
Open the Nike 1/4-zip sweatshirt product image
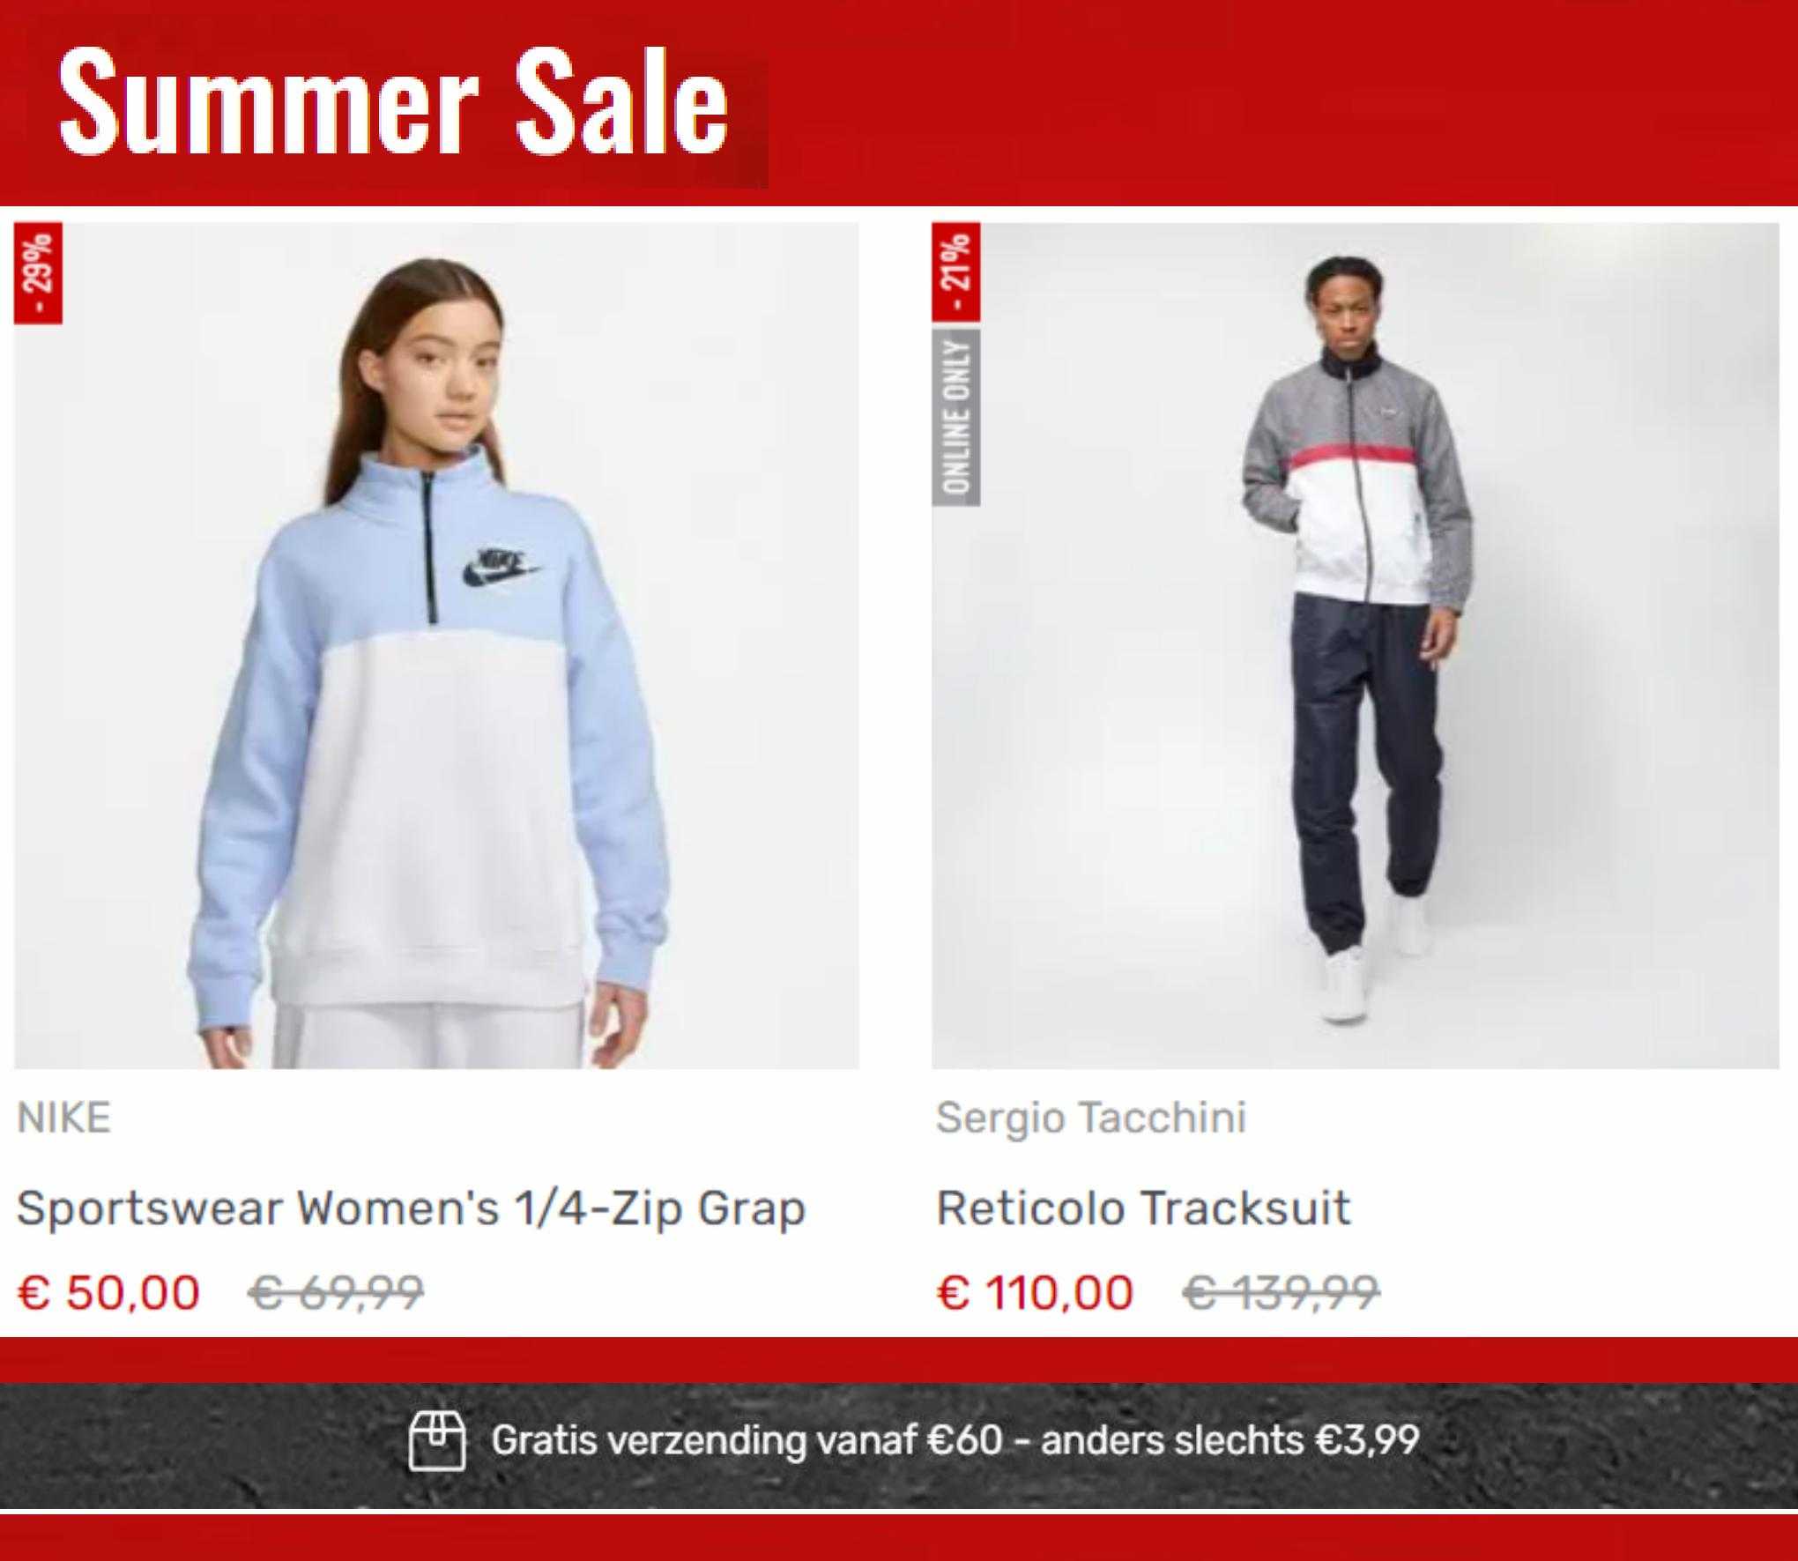coord(436,645)
